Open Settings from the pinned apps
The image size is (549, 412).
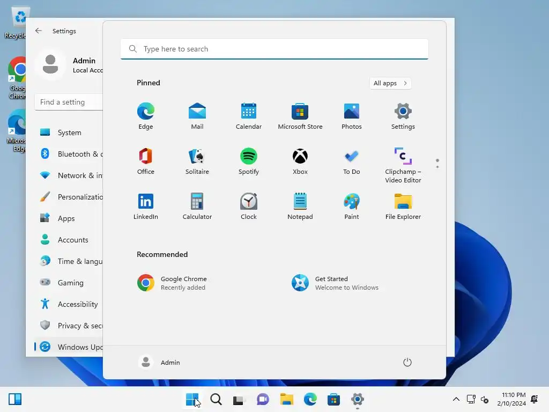pos(403,116)
